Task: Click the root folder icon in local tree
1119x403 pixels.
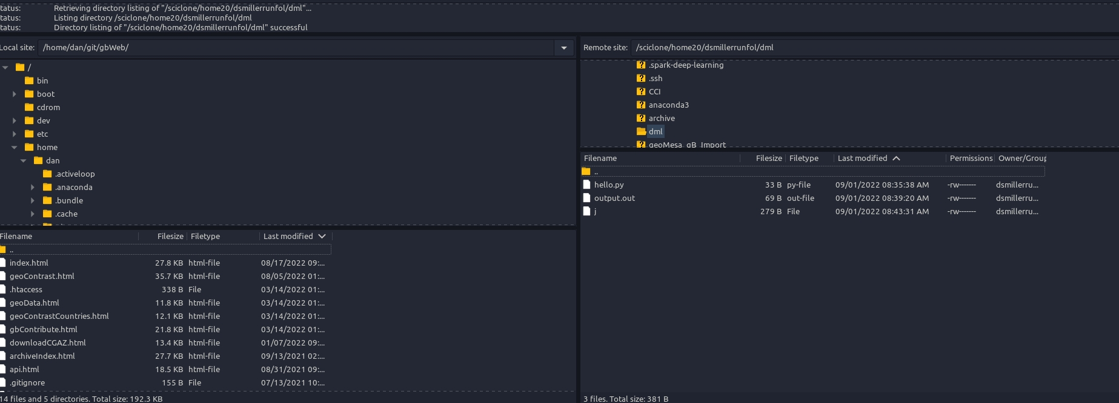Action: tap(20, 67)
